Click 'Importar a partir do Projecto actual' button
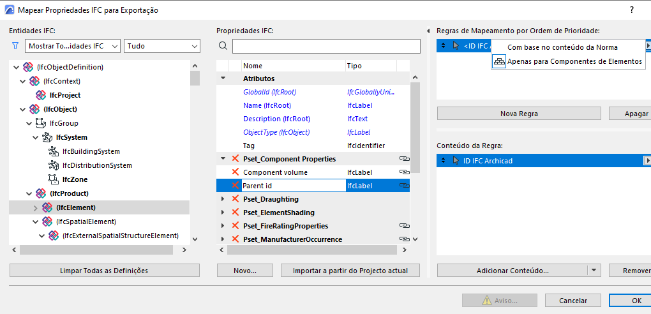 pos(350,271)
